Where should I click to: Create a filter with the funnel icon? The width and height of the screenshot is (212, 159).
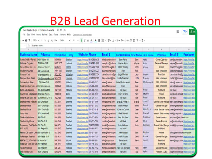[137, 41]
